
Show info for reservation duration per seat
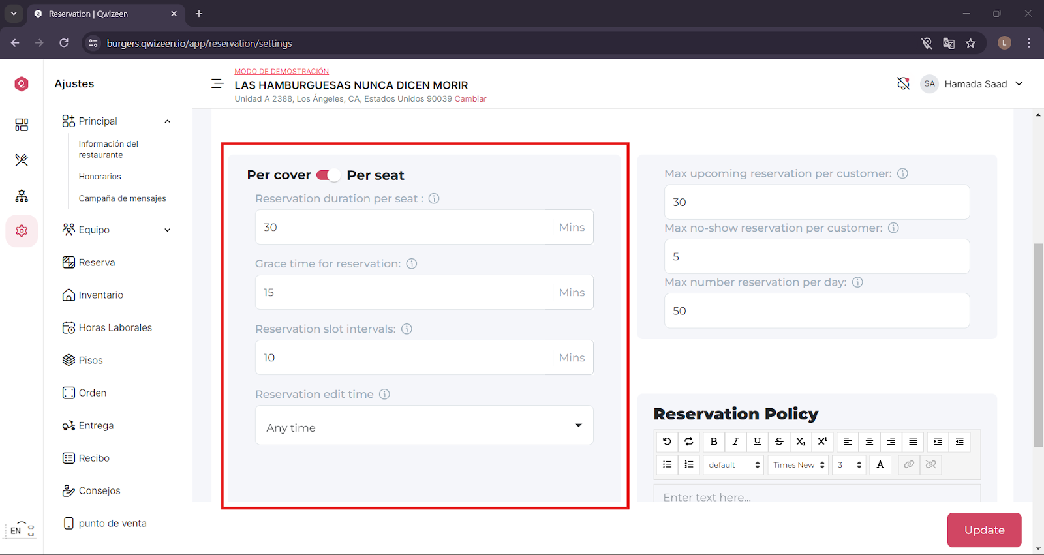coord(434,198)
